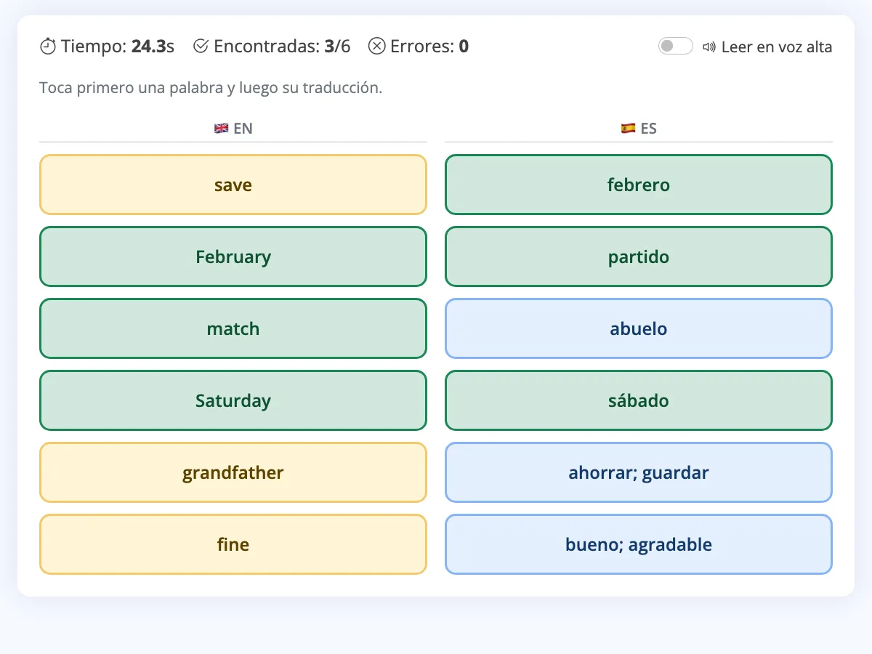Select the English word card "save"
Viewport: 872px width, 654px height.
pos(233,185)
